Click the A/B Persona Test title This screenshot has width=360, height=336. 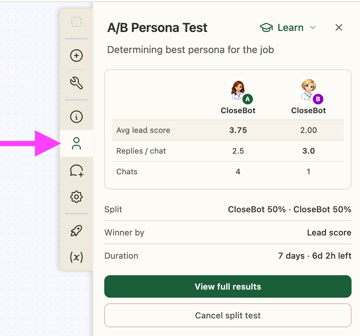157,28
